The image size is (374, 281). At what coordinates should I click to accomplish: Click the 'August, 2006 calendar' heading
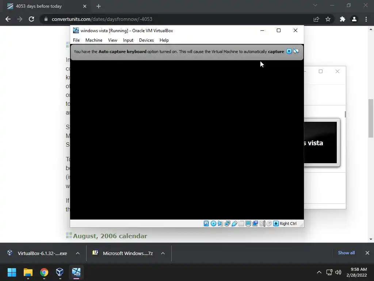110,236
